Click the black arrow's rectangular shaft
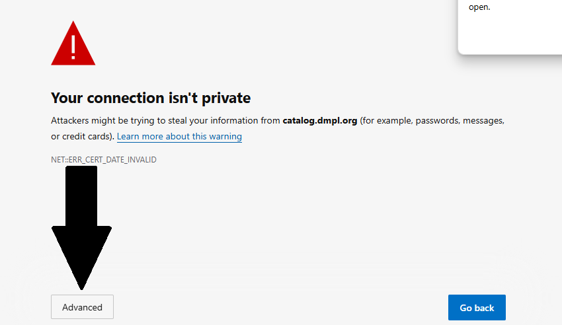562x325 pixels. tap(81, 195)
